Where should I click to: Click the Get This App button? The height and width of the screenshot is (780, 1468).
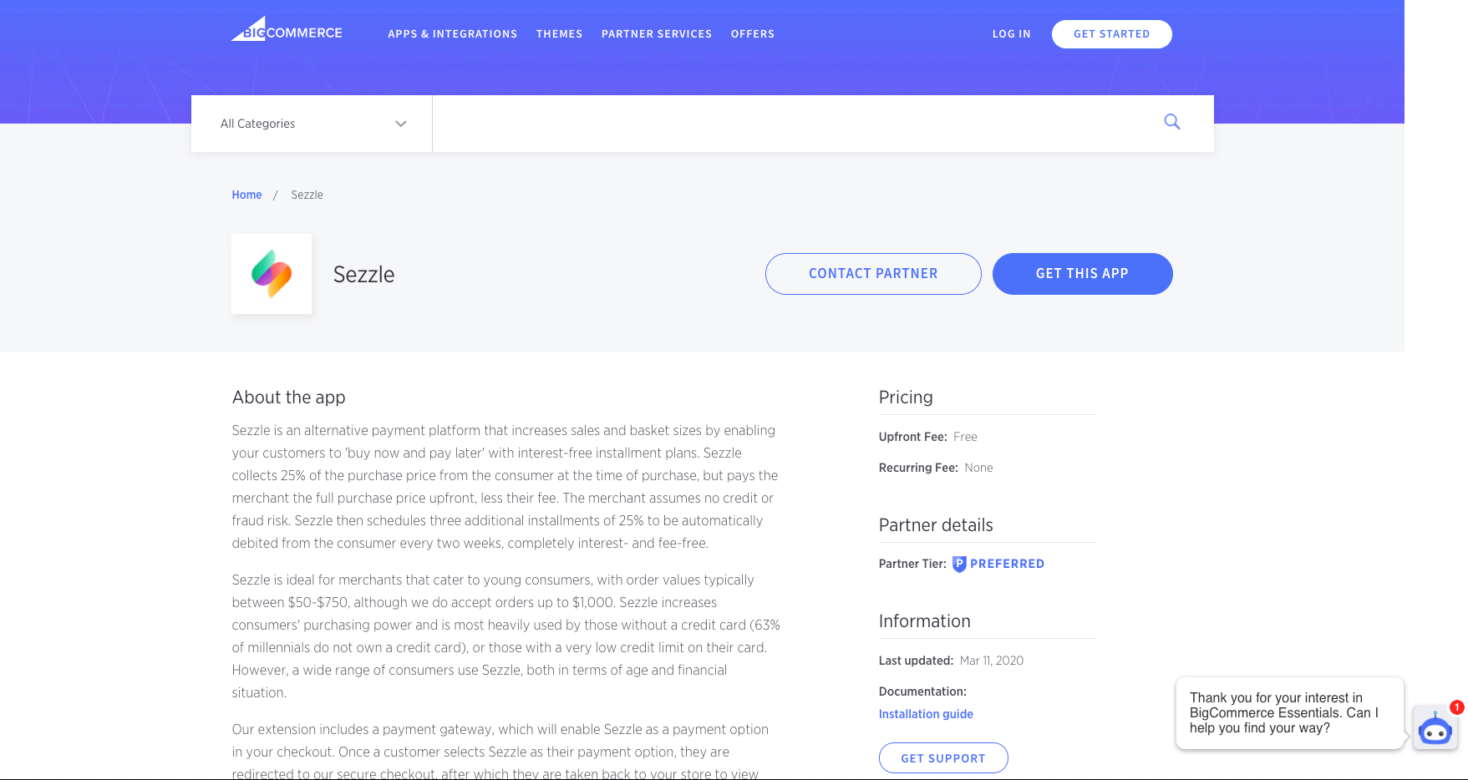[1082, 273]
